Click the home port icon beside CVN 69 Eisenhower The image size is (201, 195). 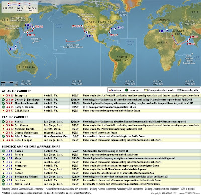click(3, 100)
